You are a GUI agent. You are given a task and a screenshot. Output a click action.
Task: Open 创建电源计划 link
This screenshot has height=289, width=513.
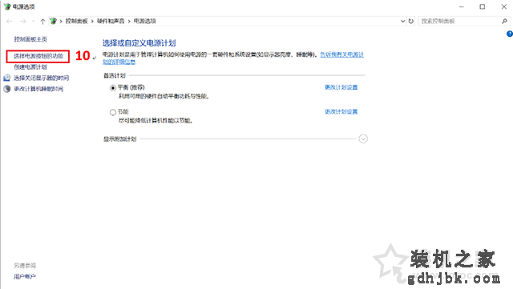(x=30, y=67)
